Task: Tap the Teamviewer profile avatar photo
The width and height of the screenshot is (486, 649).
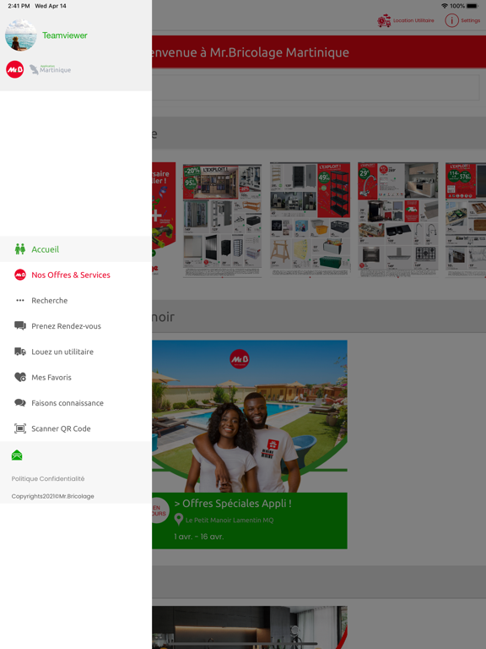Action: click(20, 35)
